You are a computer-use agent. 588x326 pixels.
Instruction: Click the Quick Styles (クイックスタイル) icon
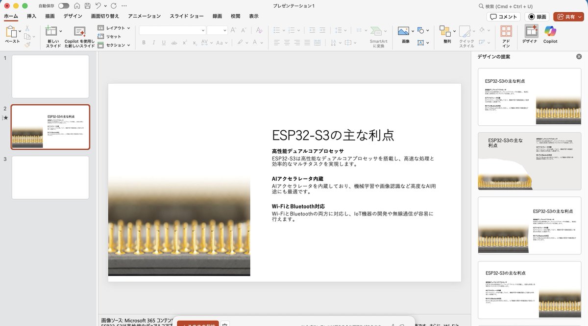click(466, 32)
